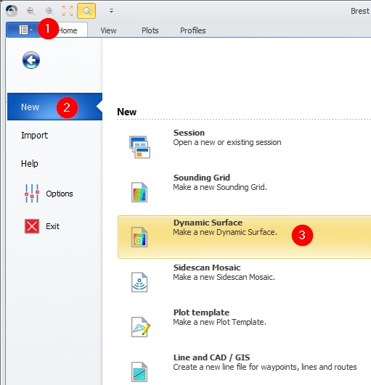Screen dimensions: 371x385
Task: Click the zoom-out magnifier icon in top toolbar
Action: 30,11
